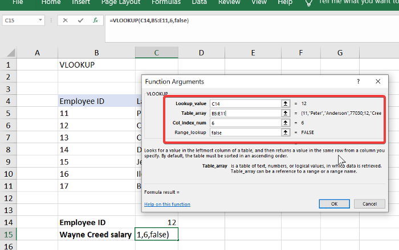This screenshot has width=399, height=250.
Task: Open the View tab
Action: (x=259, y=2)
